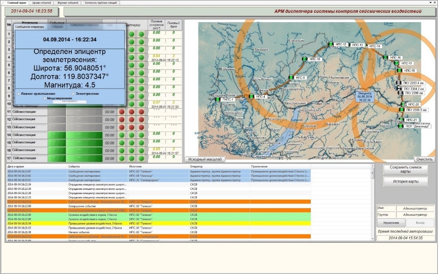Click the leftmost red sensor light in row 11
Image resolution: width=438 pixels, height=274 pixels.
tap(121, 112)
